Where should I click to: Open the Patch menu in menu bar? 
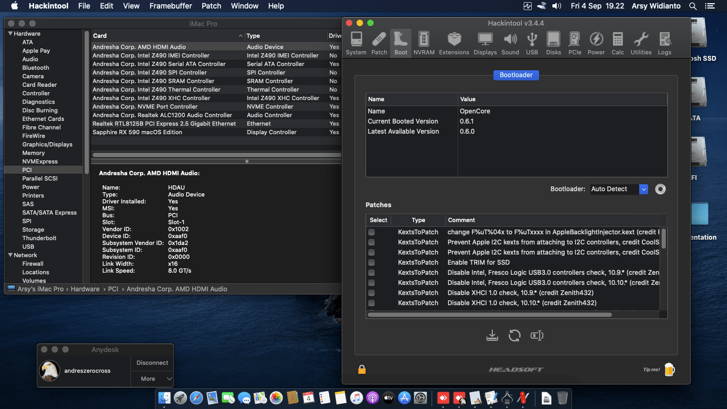[x=211, y=6]
